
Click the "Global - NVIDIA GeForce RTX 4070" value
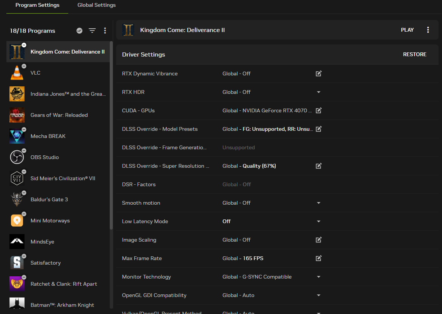[x=267, y=110]
